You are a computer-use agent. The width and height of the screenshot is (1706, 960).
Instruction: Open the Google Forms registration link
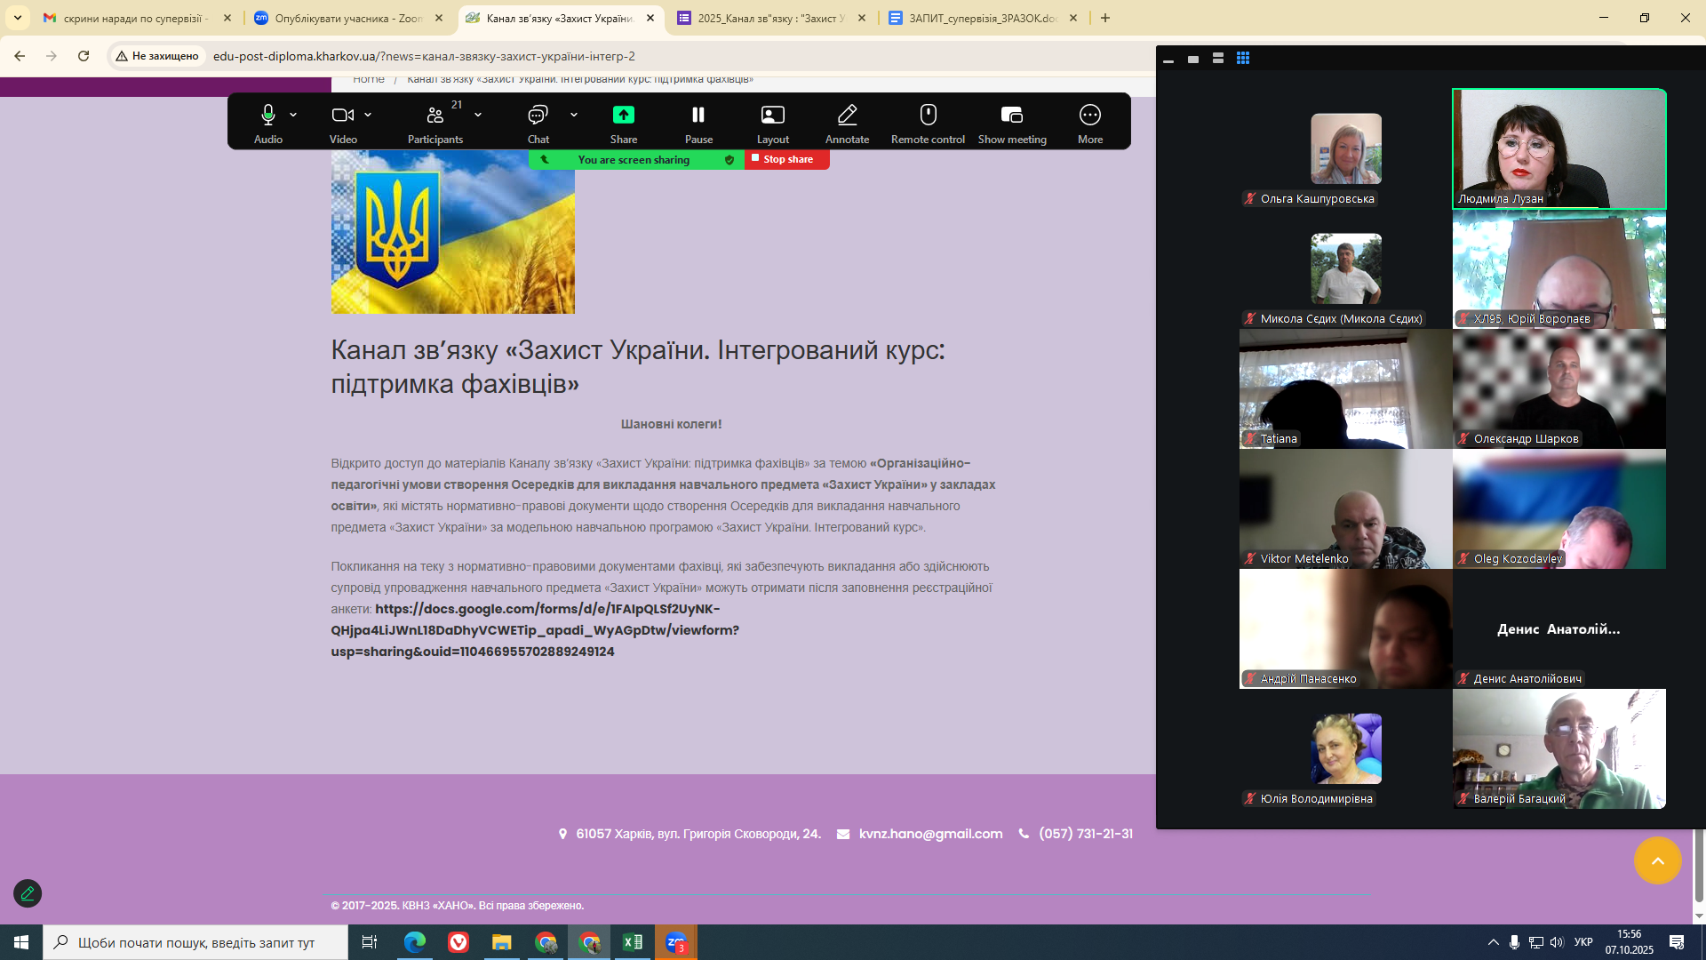click(x=534, y=630)
